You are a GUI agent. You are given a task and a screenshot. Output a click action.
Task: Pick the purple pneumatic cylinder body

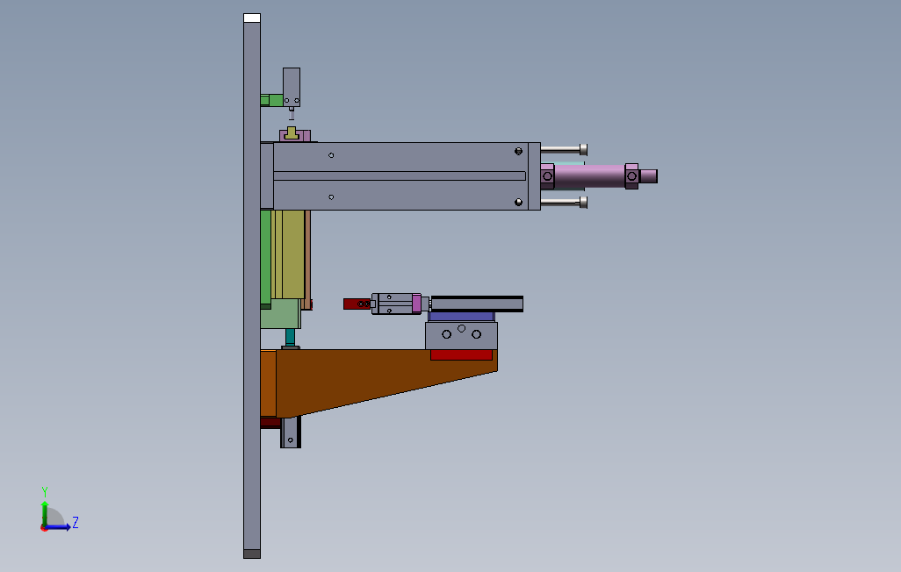(589, 176)
